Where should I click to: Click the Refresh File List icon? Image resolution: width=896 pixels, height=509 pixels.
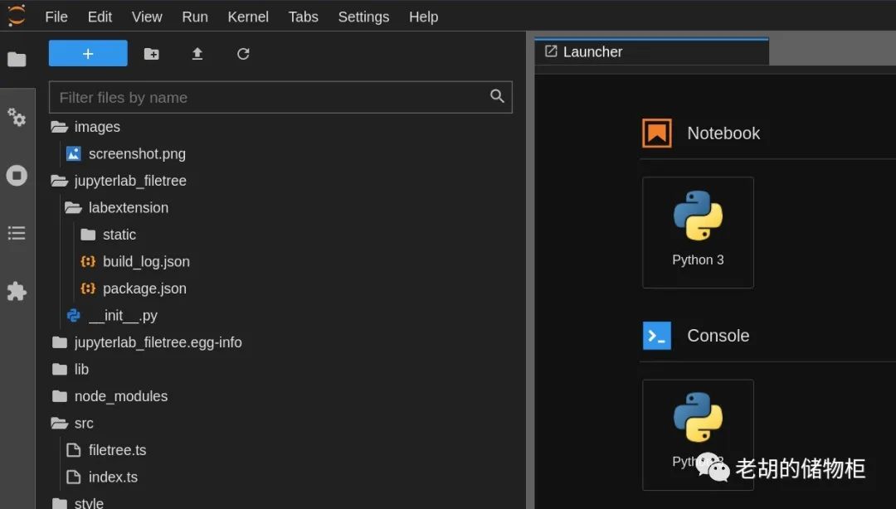243,54
